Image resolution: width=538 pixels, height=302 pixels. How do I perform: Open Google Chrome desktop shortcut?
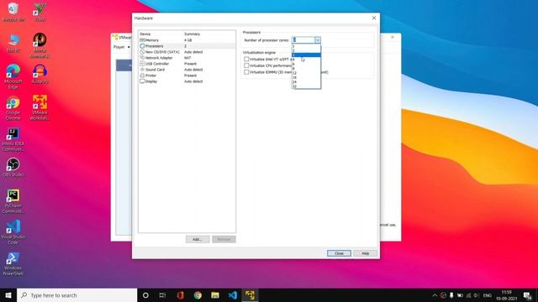[13, 107]
